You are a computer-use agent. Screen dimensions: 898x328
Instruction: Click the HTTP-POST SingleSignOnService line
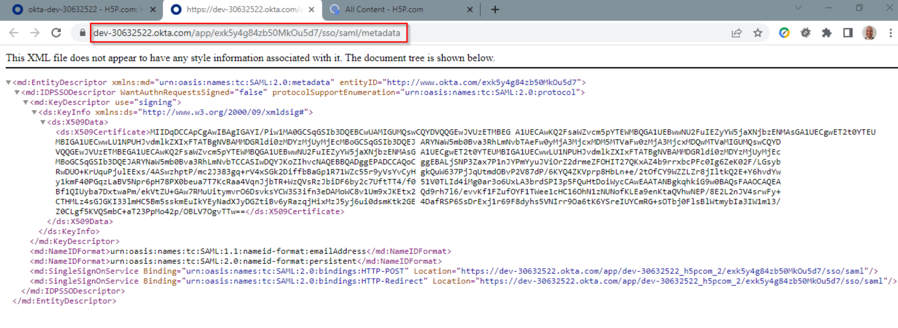(454, 271)
